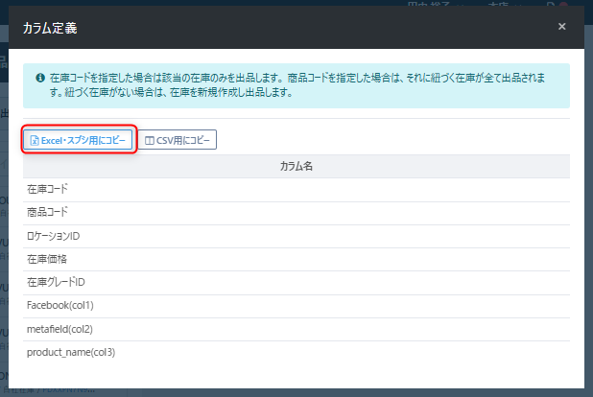Click the spreadsheet icon on the Excel copy button
Image resolution: width=593 pixels, height=397 pixels.
pos(34,141)
